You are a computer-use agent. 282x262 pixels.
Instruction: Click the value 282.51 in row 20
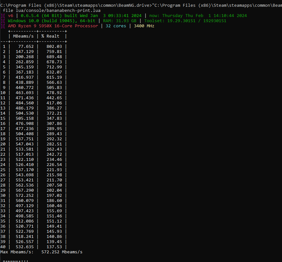click(54, 144)
